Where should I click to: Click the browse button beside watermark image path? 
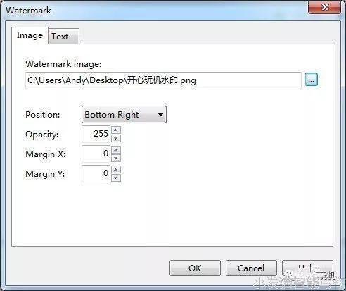[x=311, y=80]
